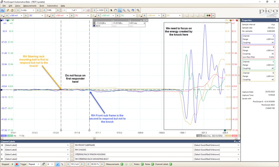Click the undo zoom arrow
The image size is (279, 167).
click(133, 10)
